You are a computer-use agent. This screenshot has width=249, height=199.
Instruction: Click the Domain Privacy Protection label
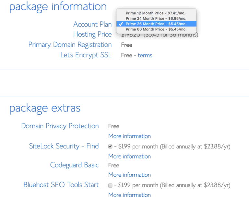click(x=60, y=126)
